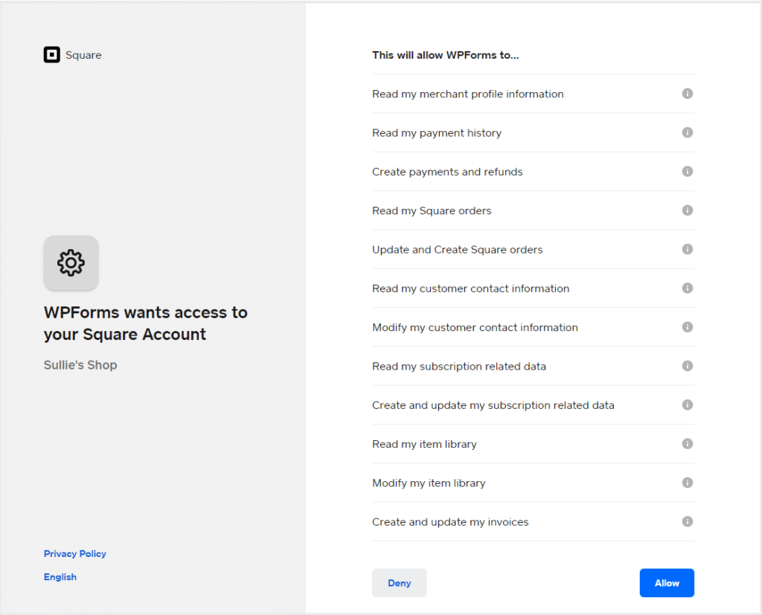
Task: Open info for create and update subscription data
Action: tap(687, 405)
